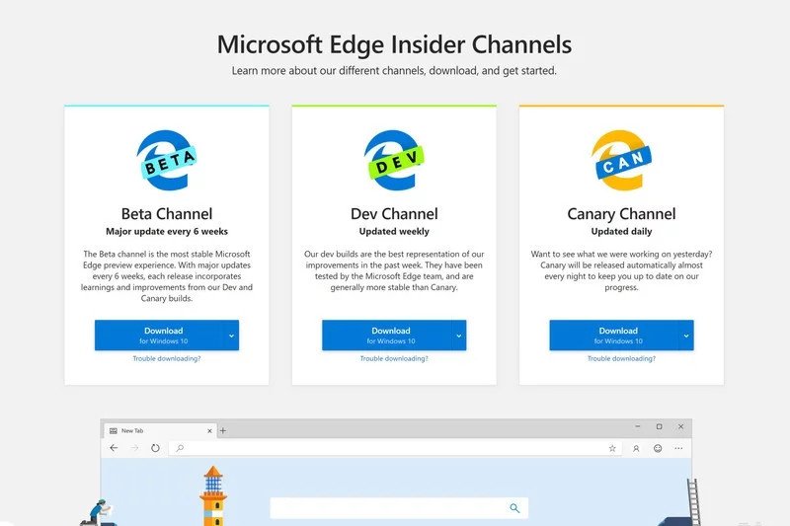Add page to favorites star icon

[x=612, y=448]
